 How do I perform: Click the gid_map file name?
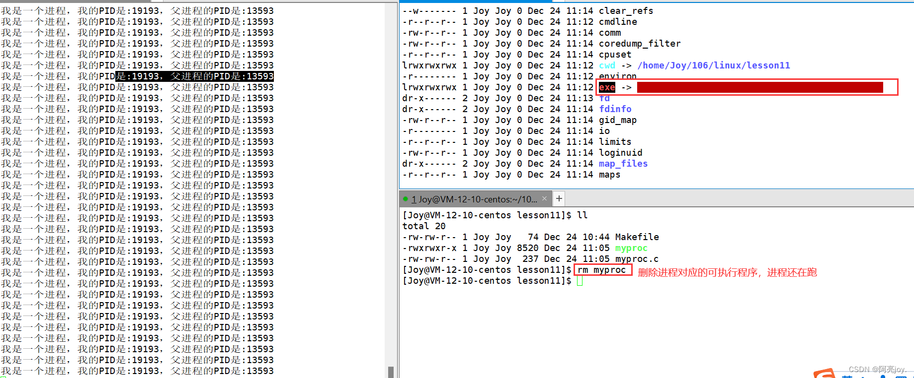coord(618,120)
